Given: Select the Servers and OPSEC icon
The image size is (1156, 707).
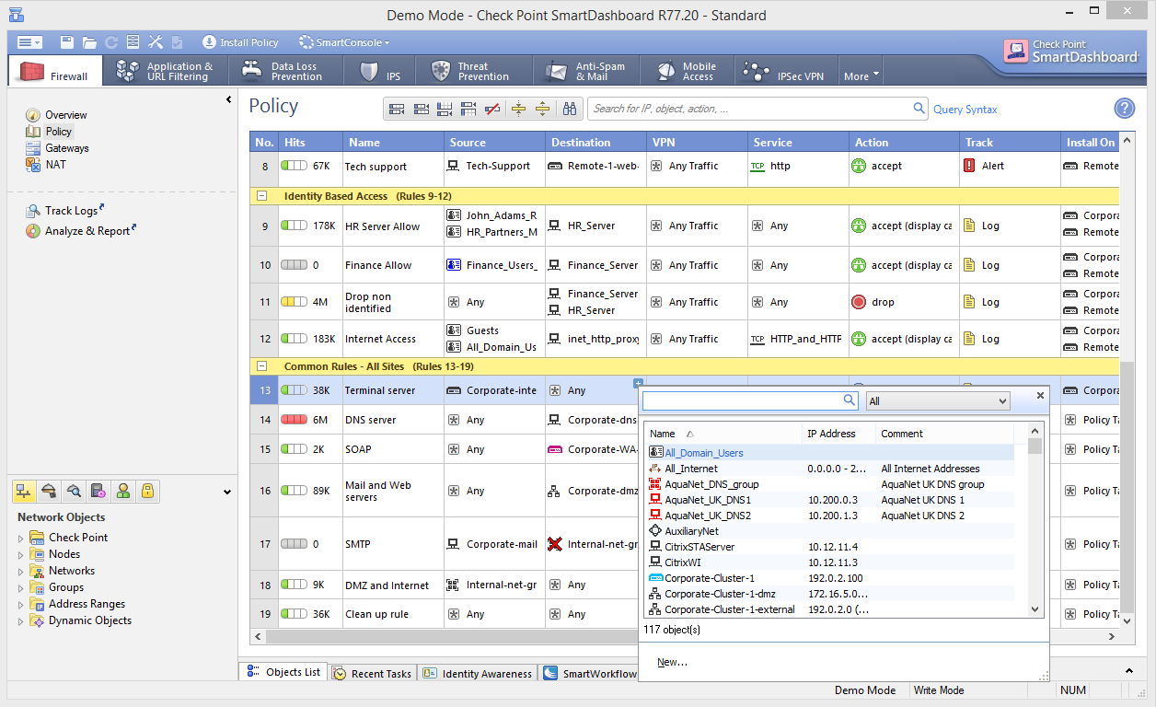Looking at the screenshot, I should coord(98,492).
